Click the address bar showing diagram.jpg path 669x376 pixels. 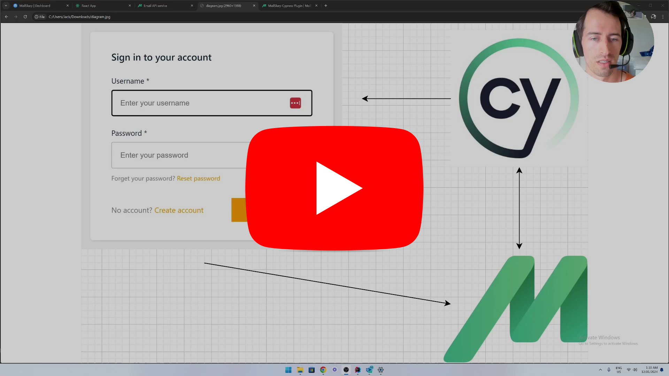pos(79,17)
